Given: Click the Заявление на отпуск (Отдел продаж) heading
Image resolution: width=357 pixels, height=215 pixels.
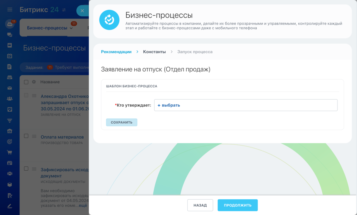Looking at the screenshot, I should click(156, 69).
